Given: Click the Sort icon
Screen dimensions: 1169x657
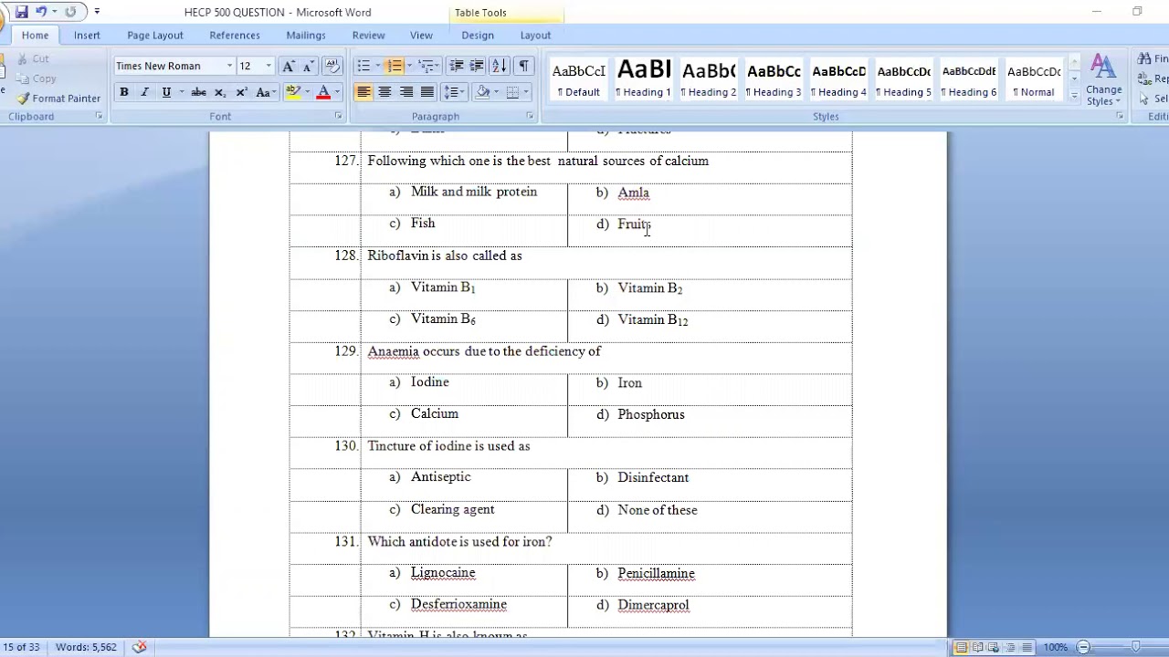Looking at the screenshot, I should pyautogui.click(x=499, y=66).
